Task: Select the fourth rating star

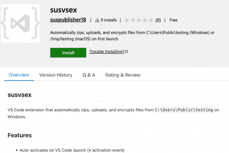Action: [x=145, y=20]
